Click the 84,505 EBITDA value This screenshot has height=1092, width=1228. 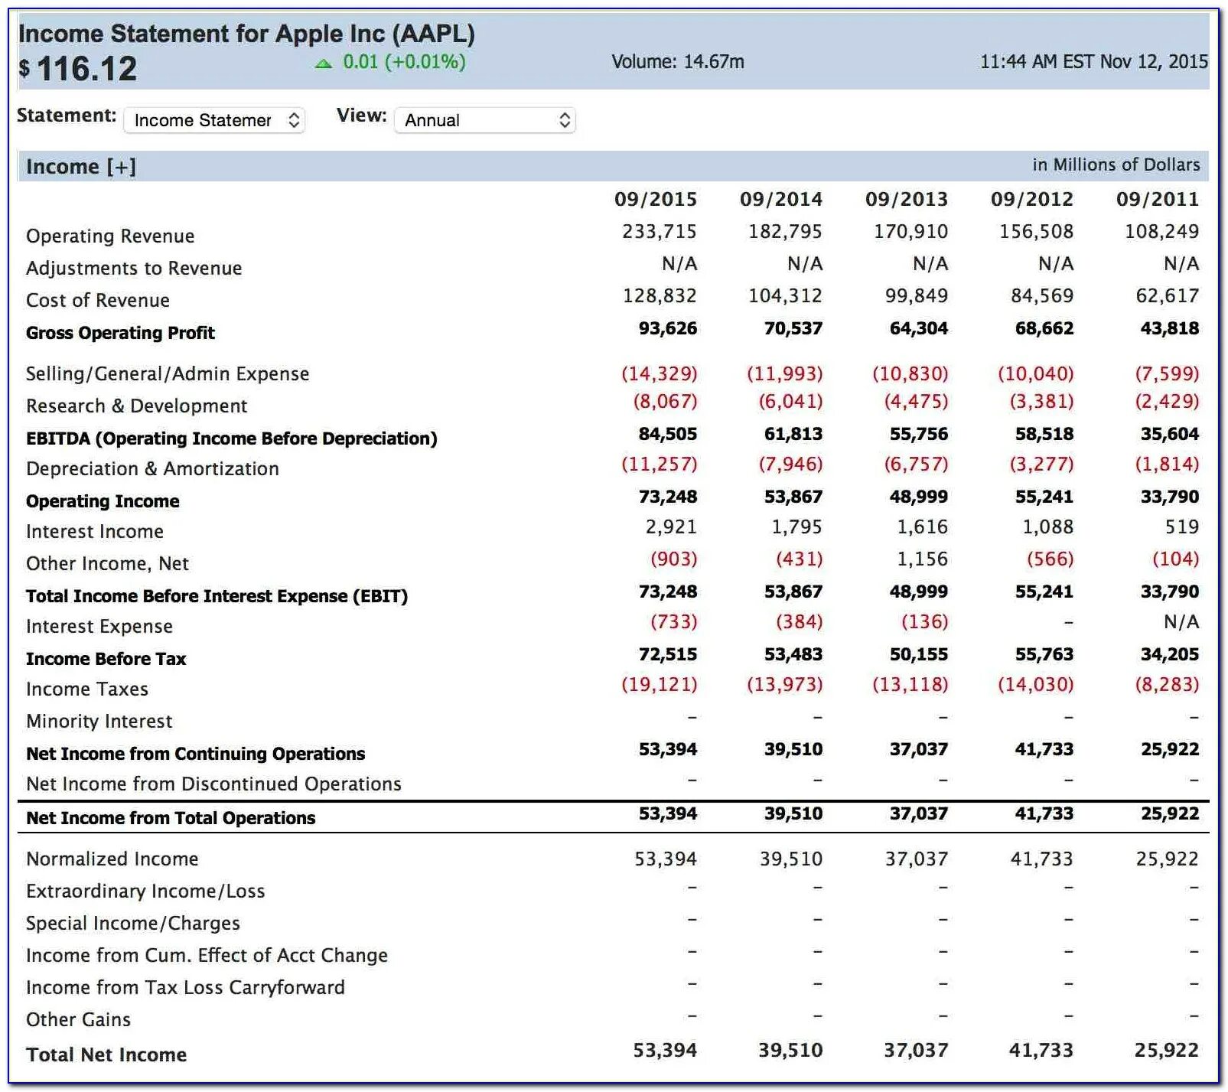click(x=668, y=434)
